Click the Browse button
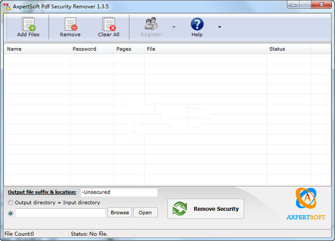This screenshot has height=241, width=335. pos(120,213)
